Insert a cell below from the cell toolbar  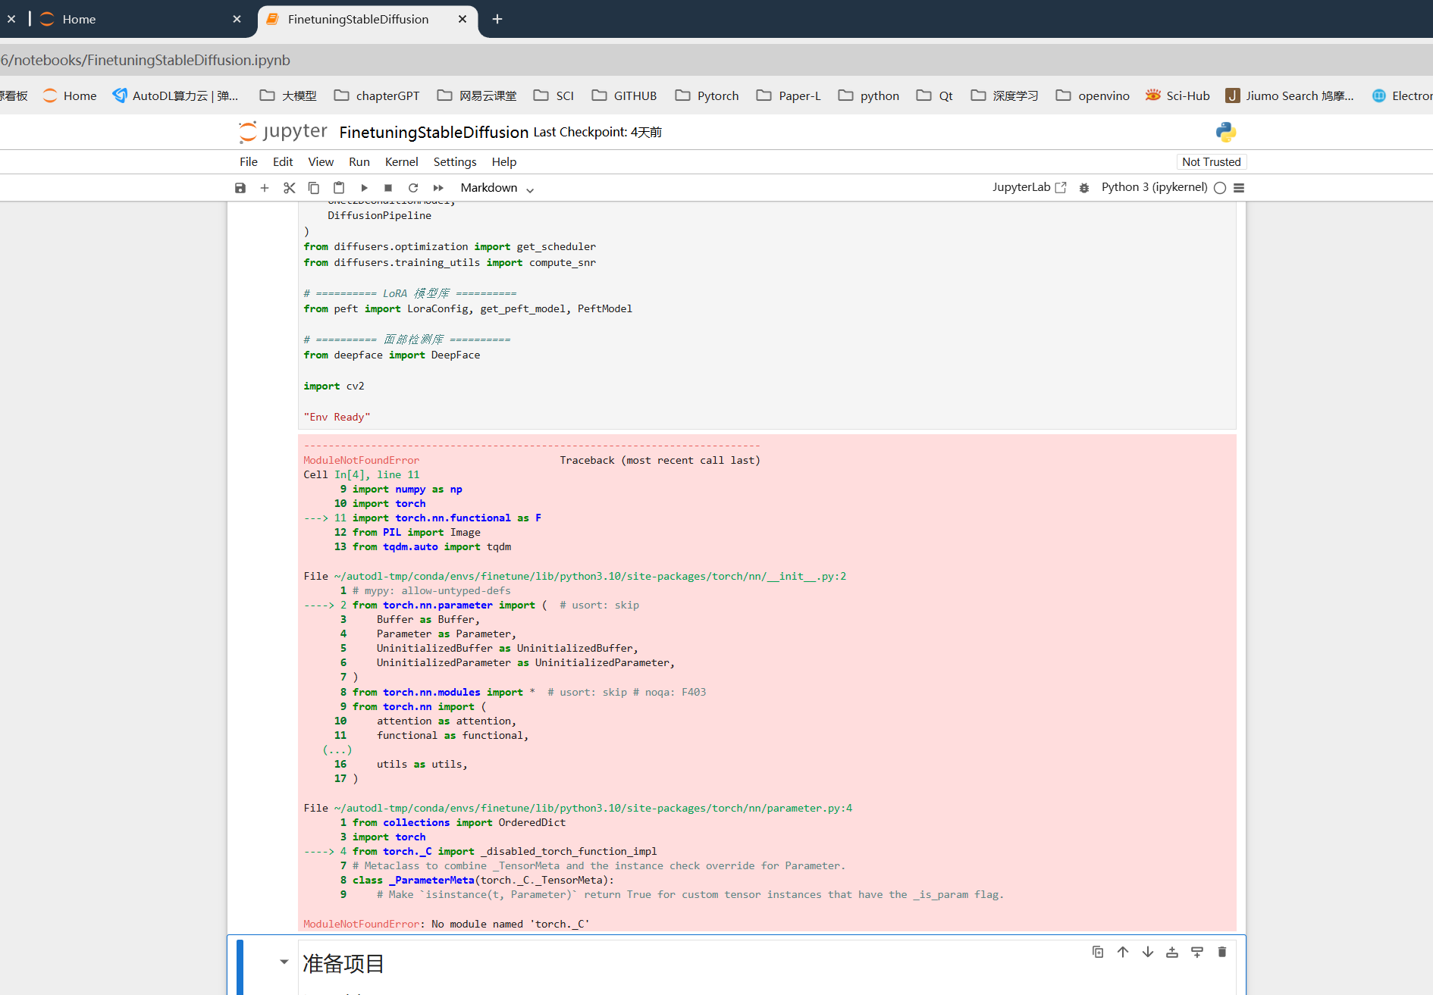1197,952
